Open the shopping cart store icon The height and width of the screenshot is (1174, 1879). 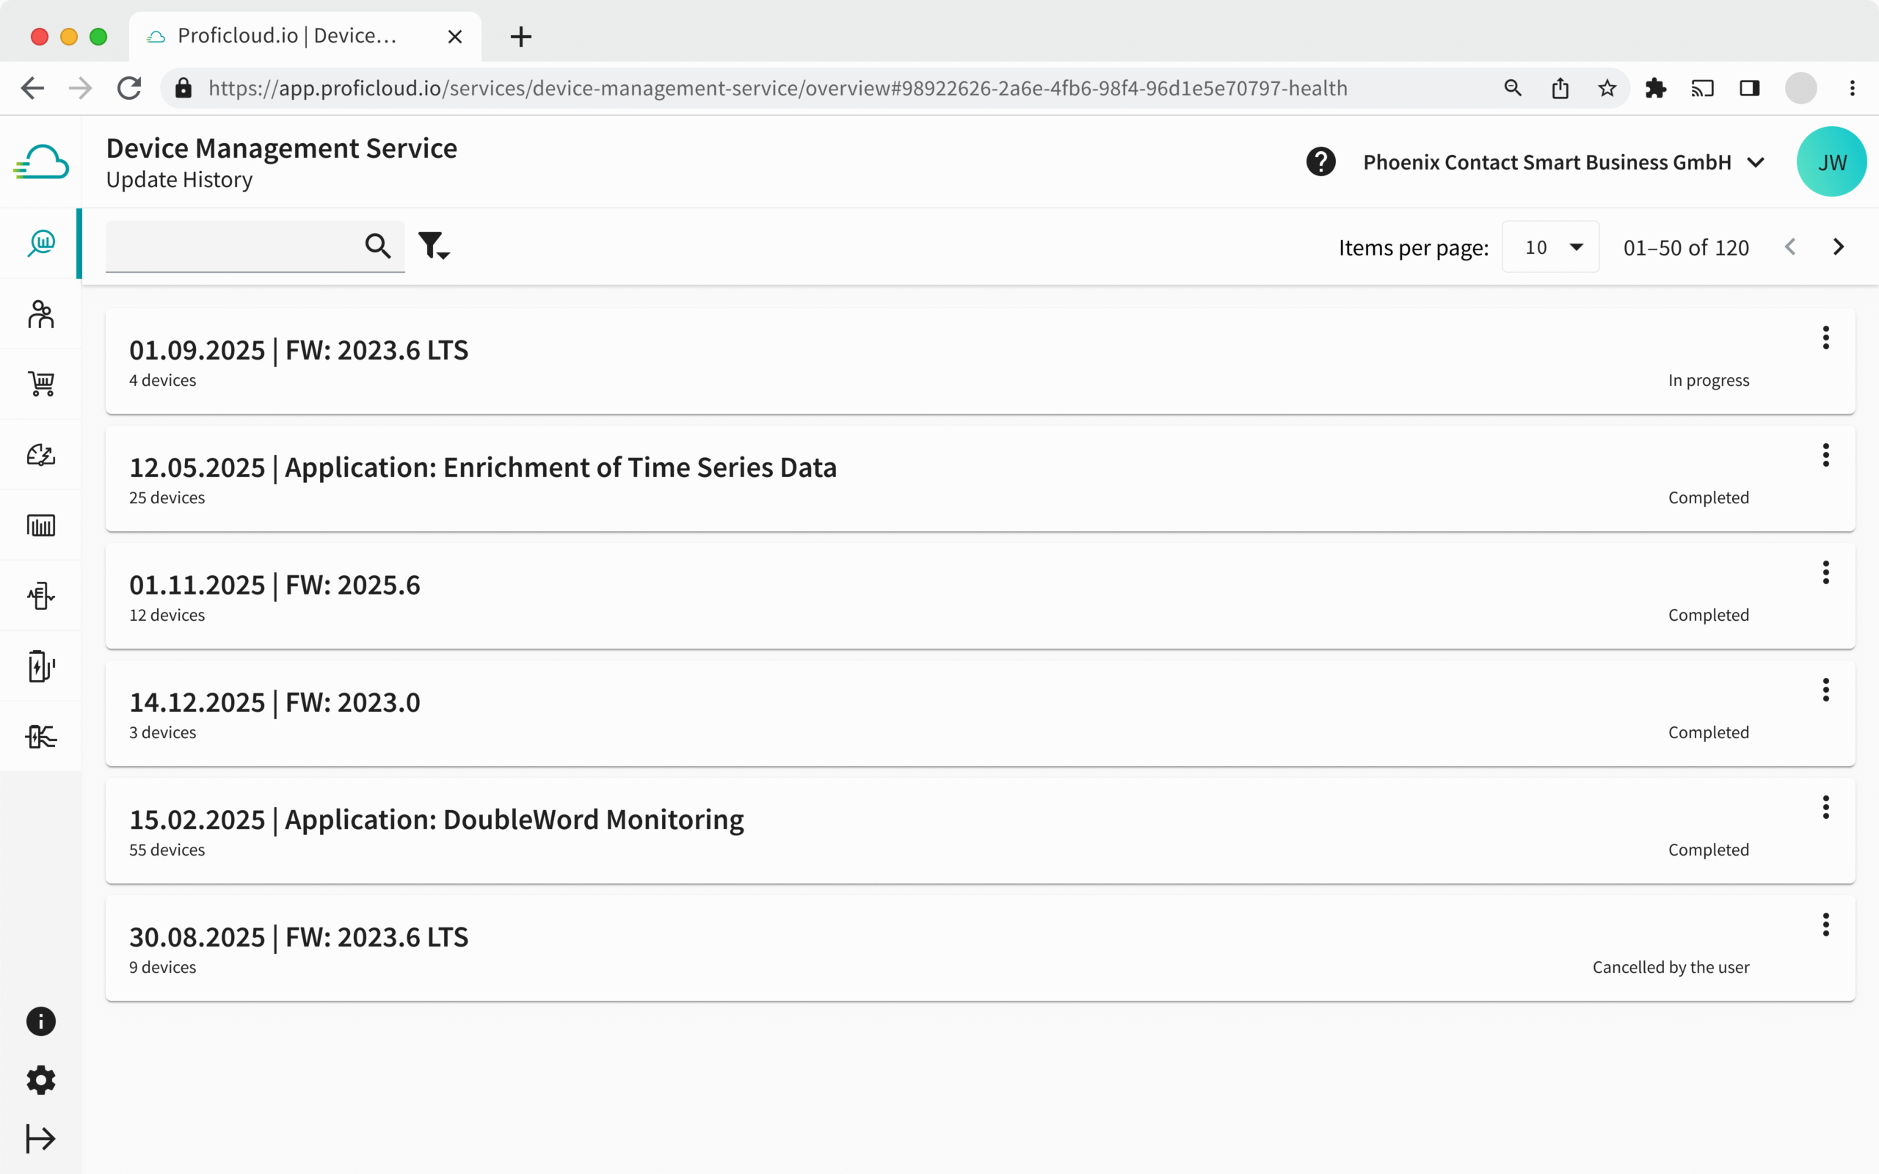point(41,384)
